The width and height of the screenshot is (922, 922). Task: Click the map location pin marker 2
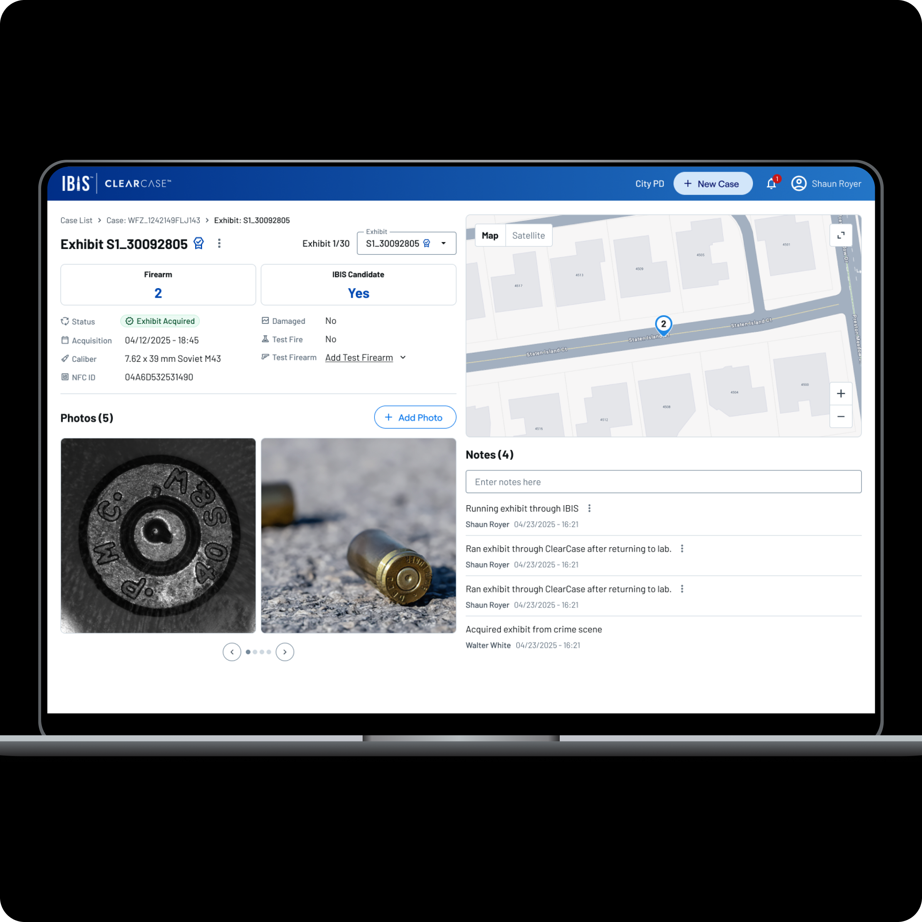tap(663, 325)
